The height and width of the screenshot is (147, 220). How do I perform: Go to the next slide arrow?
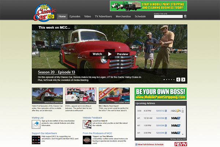183,79
